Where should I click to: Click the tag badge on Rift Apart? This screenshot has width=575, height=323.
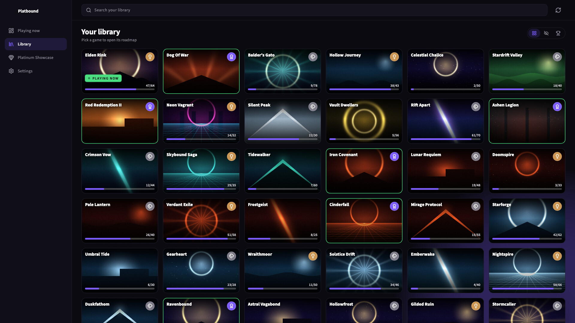coord(476,107)
